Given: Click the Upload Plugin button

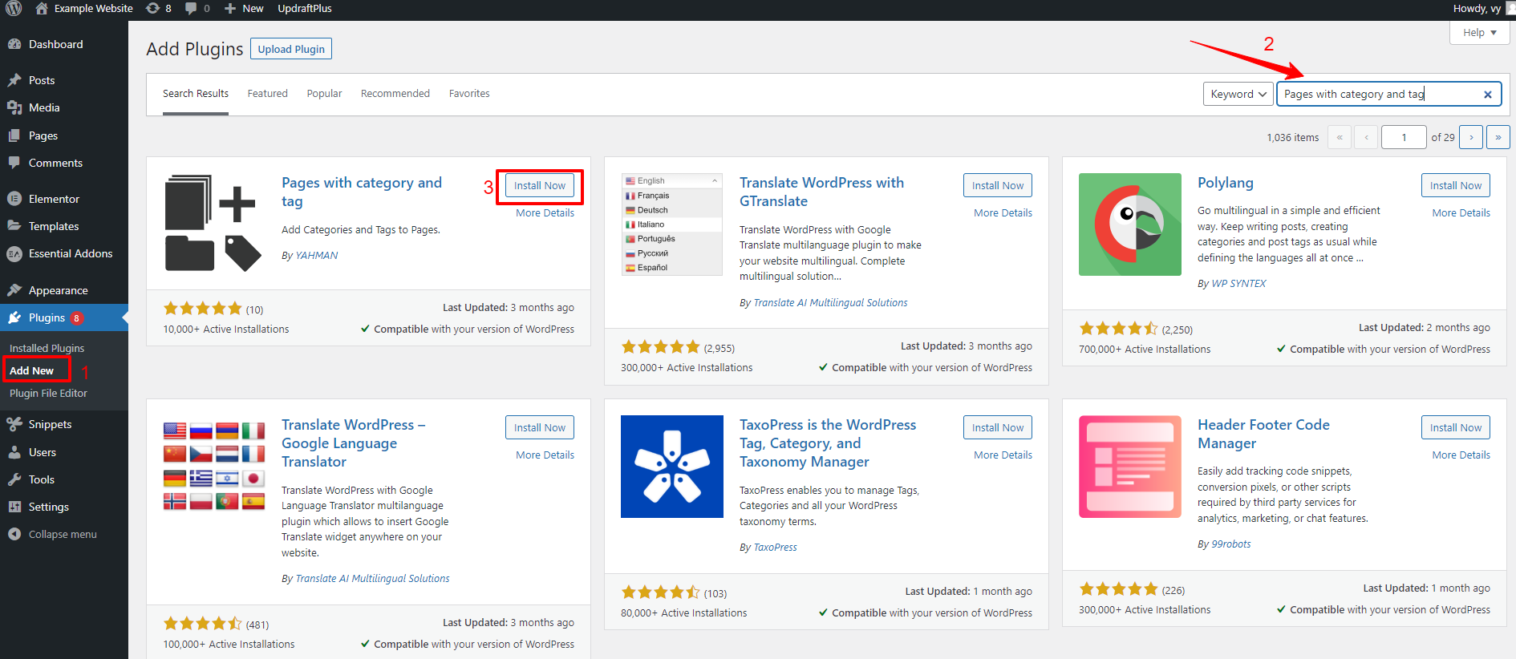Looking at the screenshot, I should (x=291, y=49).
